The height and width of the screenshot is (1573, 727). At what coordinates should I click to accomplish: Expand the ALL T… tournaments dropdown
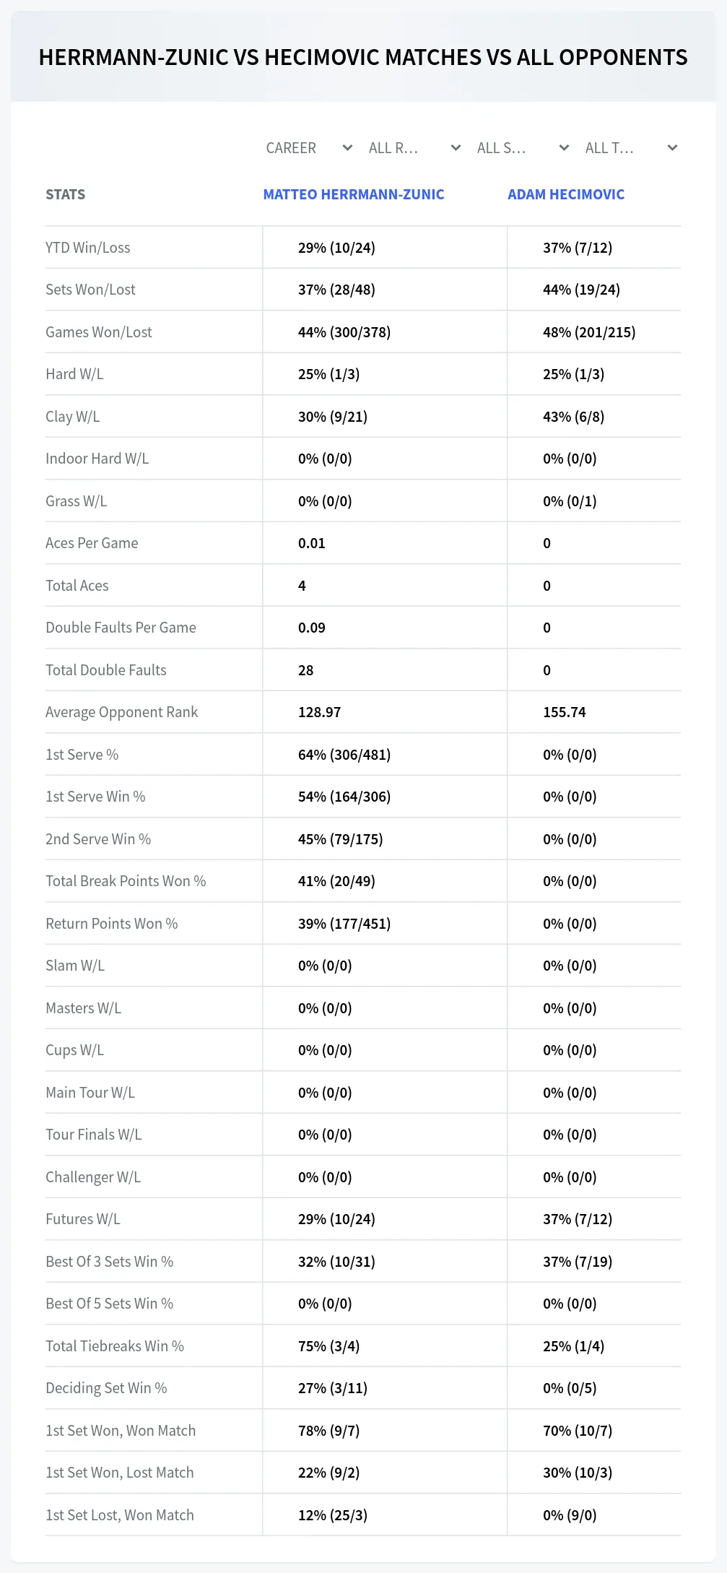(x=631, y=148)
